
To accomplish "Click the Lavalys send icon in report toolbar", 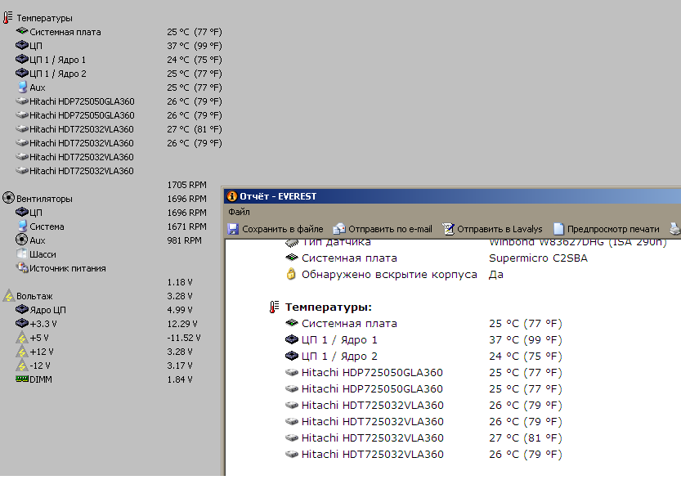I will tap(448, 229).
